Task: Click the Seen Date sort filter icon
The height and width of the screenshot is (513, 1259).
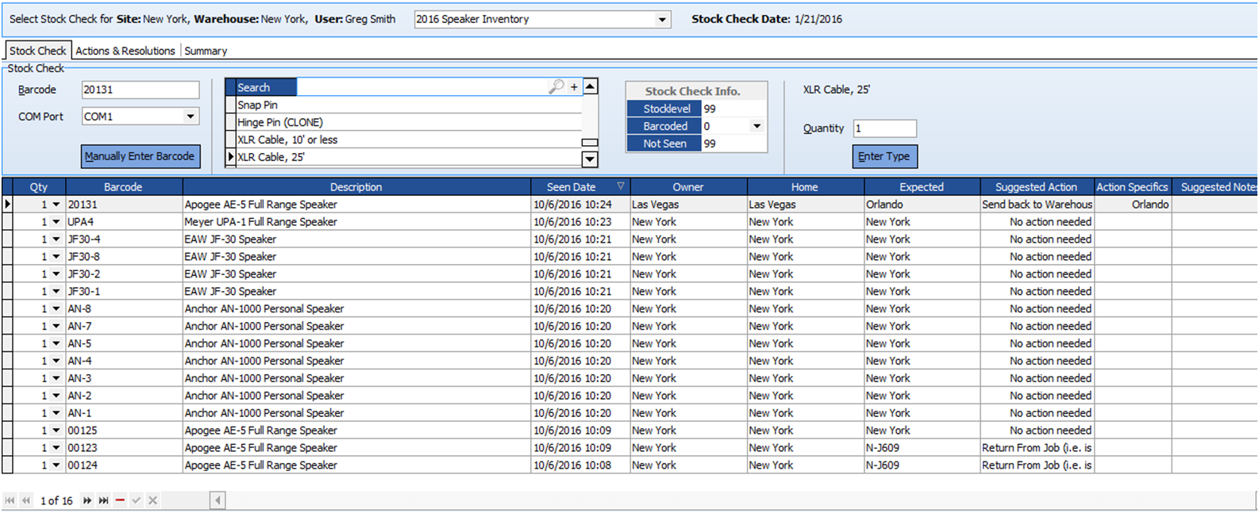Action: coord(621,186)
